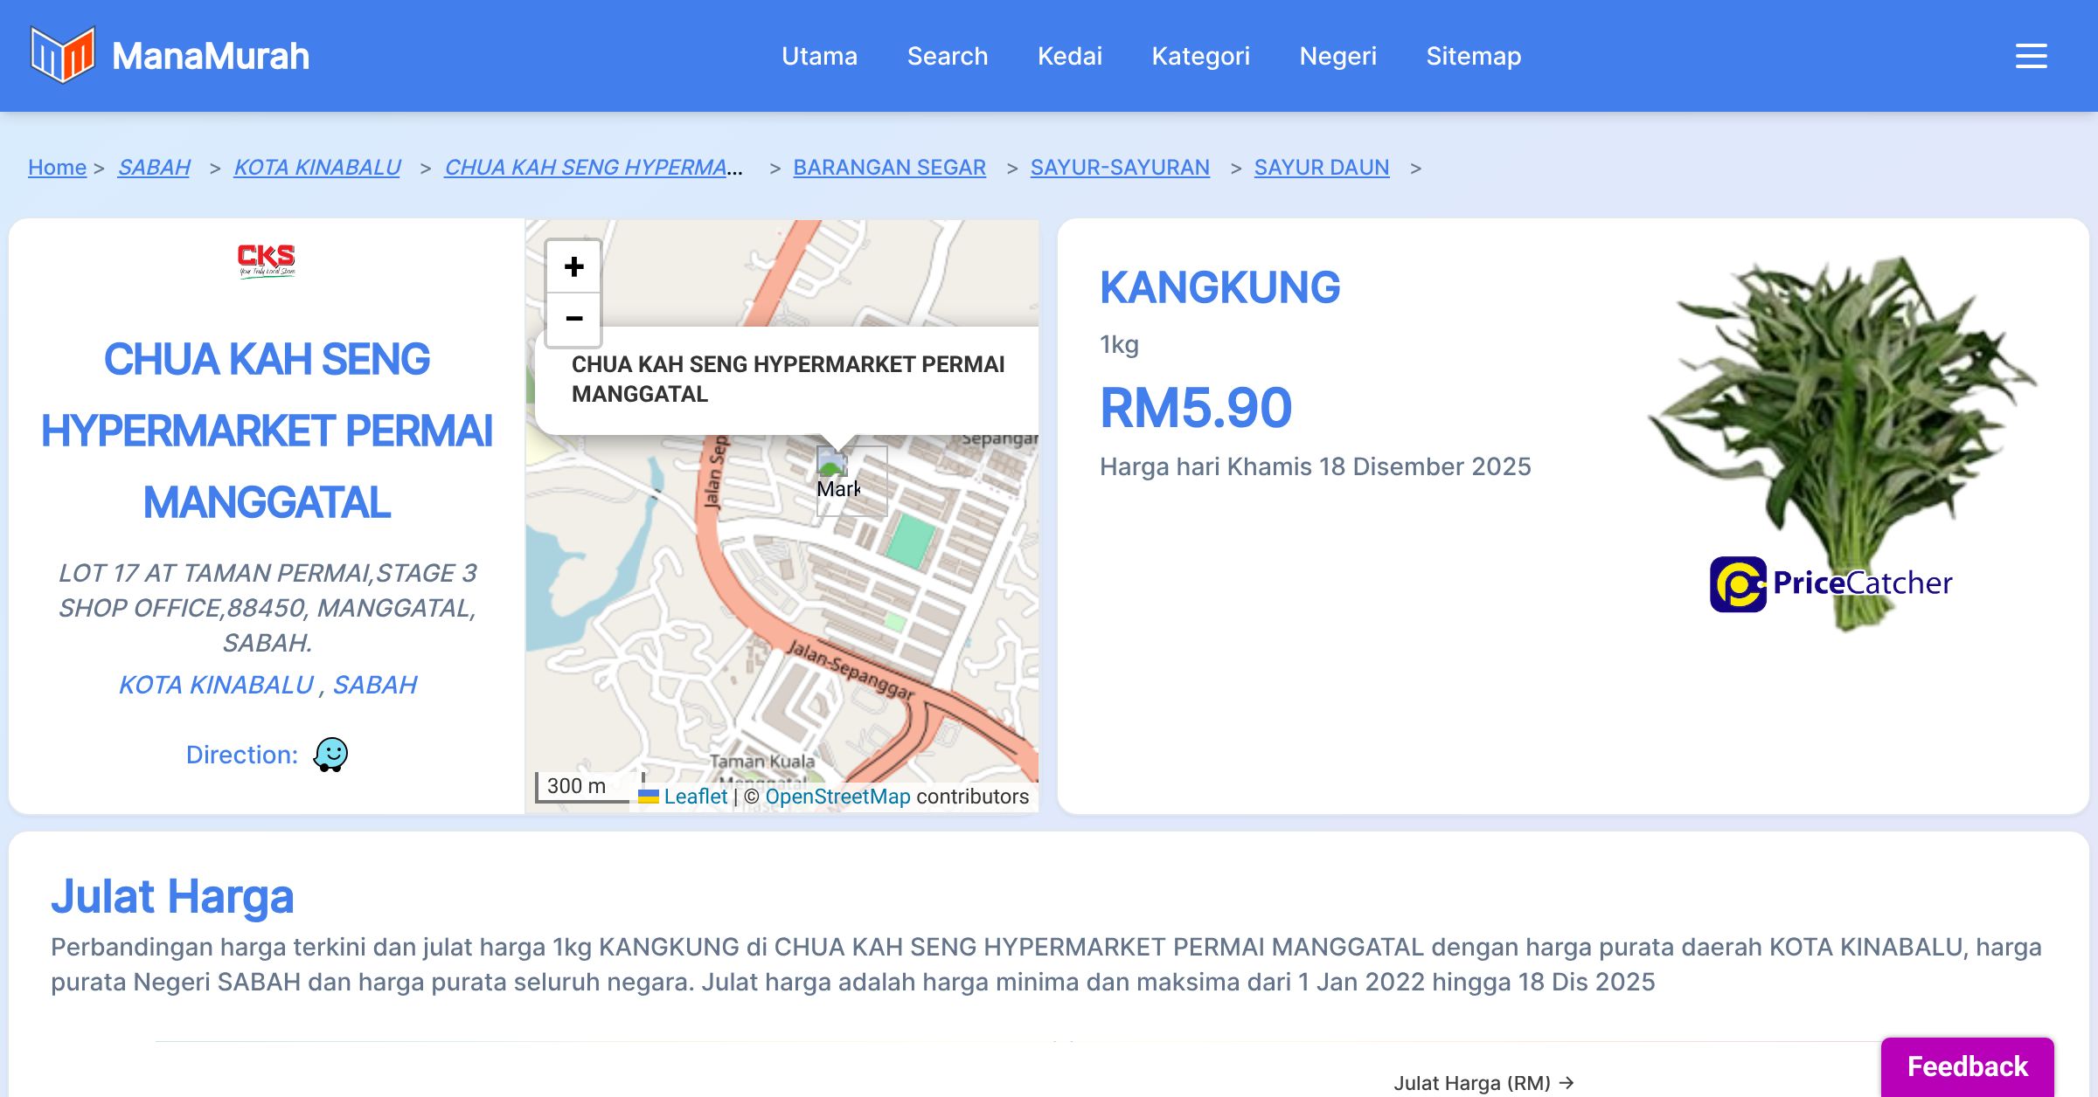The image size is (2098, 1097).
Task: Select Kategori in navigation bar
Action: [x=1200, y=56]
